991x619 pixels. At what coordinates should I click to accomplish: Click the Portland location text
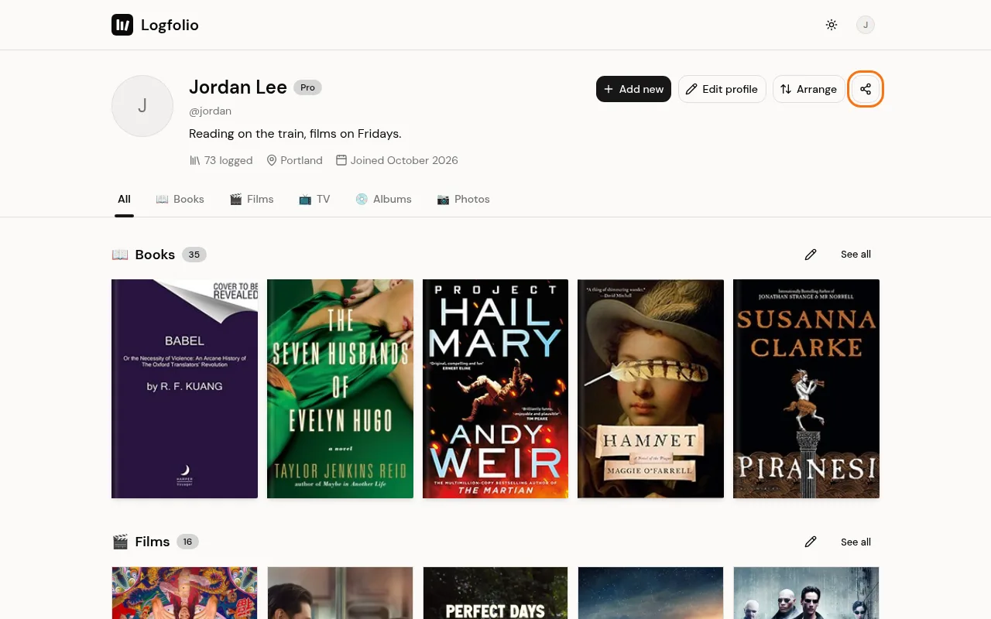coord(294,160)
